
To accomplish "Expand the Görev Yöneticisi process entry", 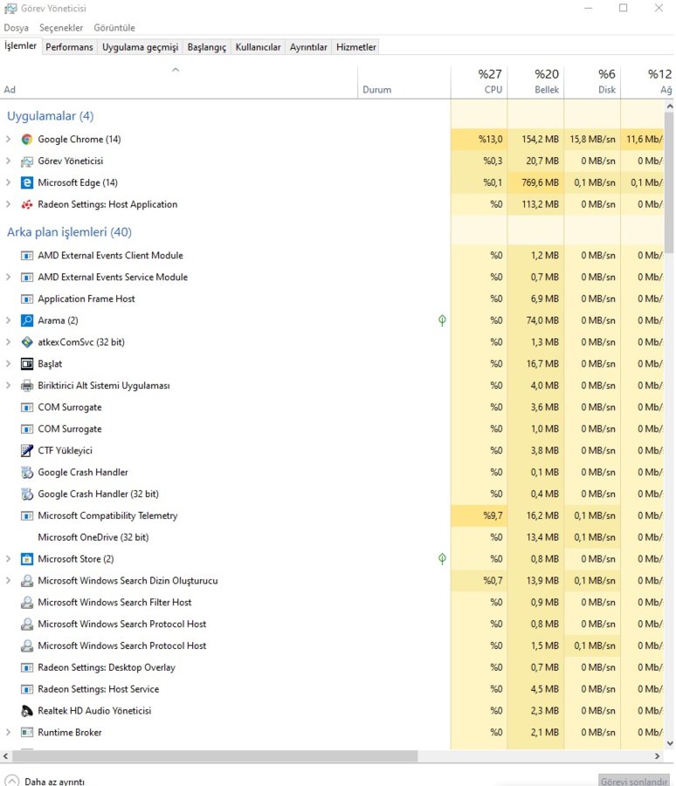I will coord(8,161).
